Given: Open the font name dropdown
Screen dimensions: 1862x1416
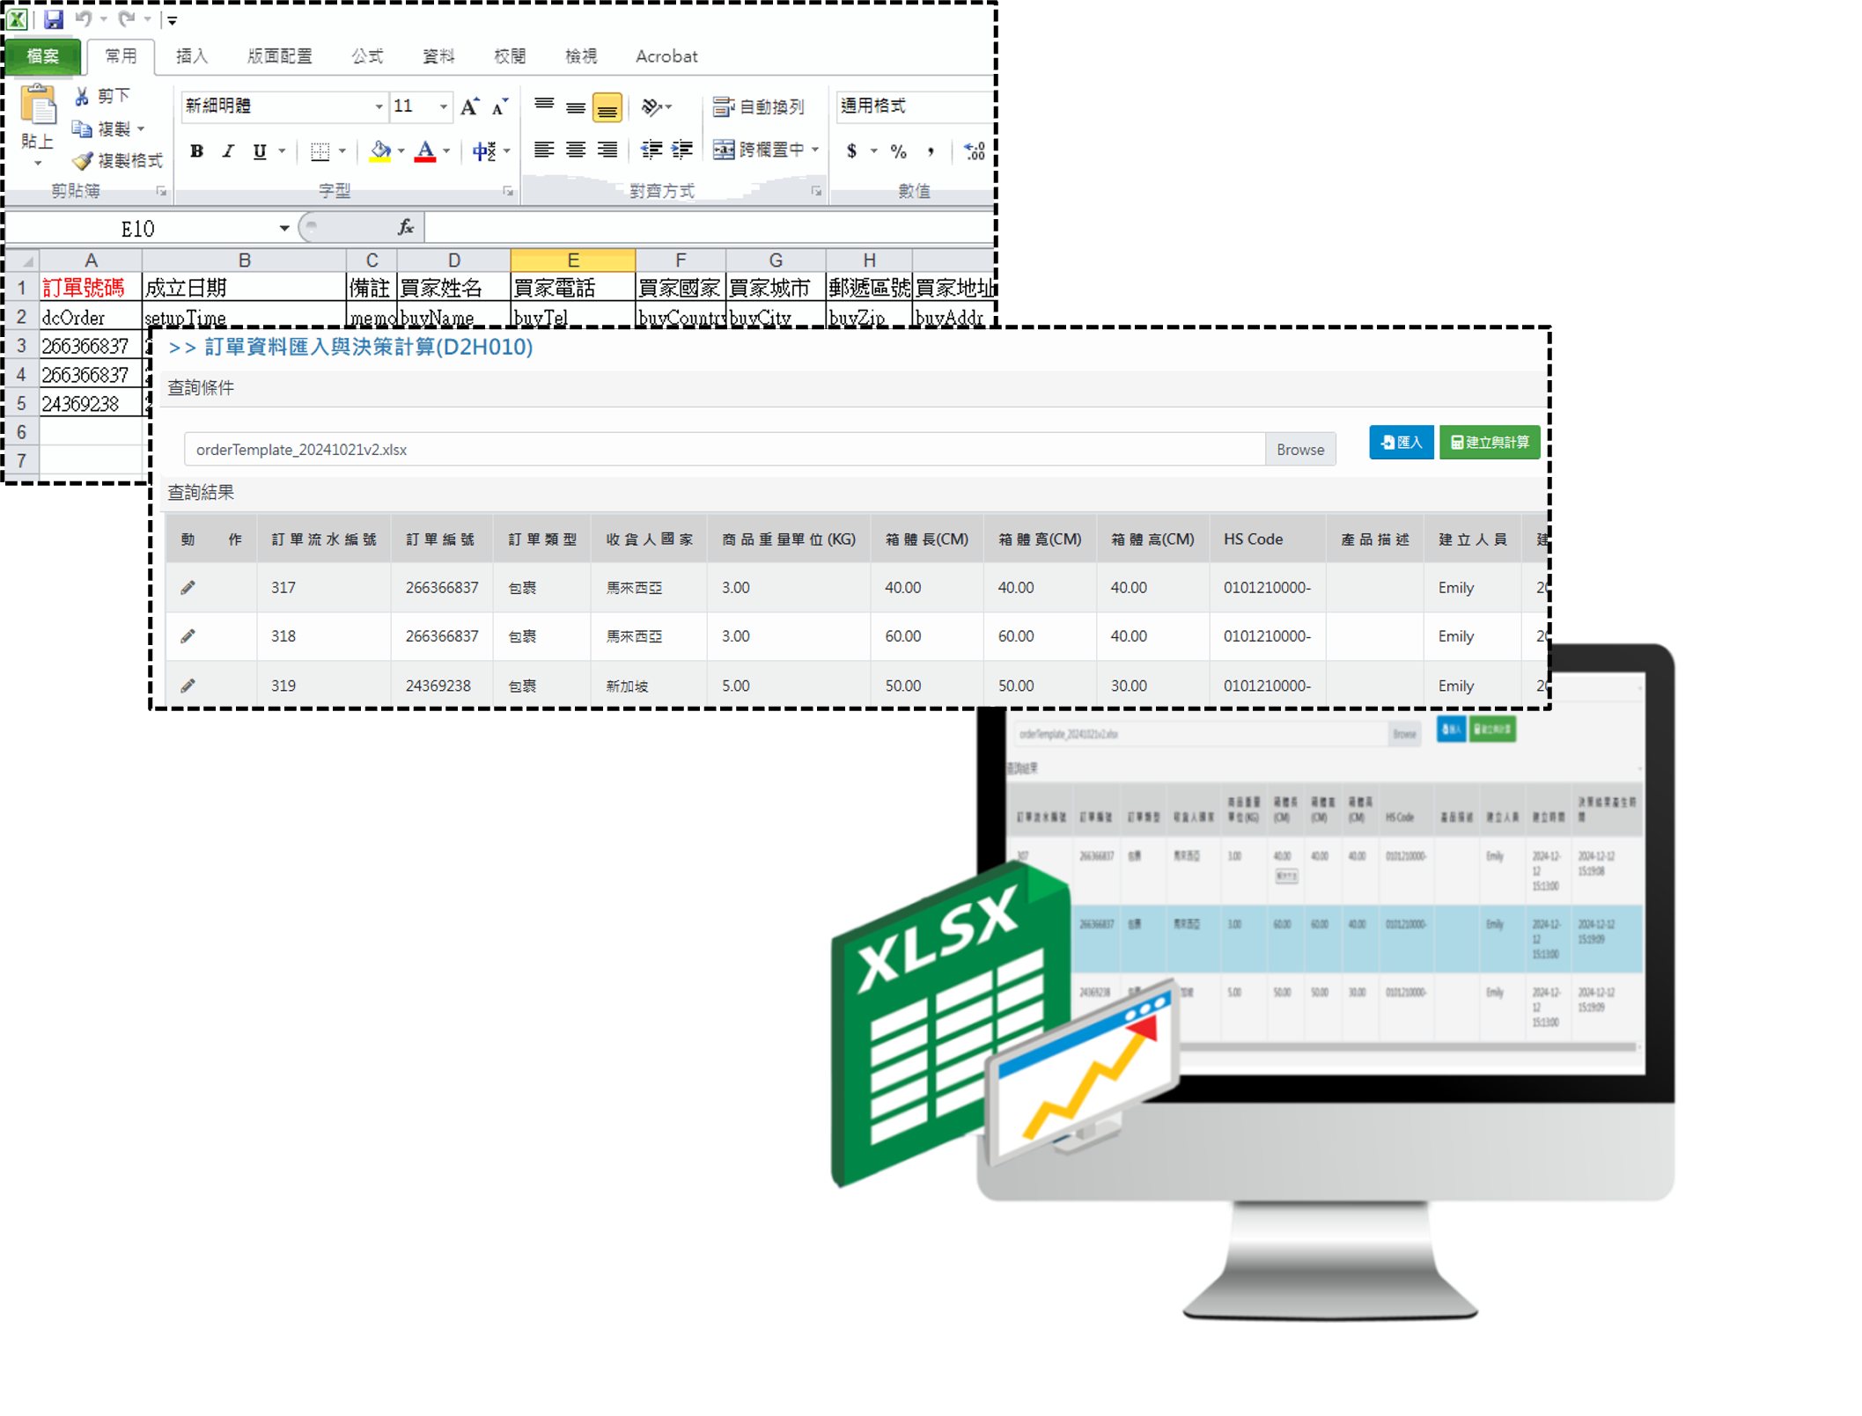Looking at the screenshot, I should coord(379,106).
